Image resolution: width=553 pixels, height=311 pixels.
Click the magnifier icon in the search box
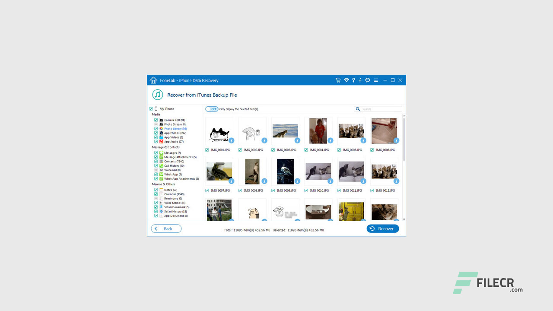point(358,109)
